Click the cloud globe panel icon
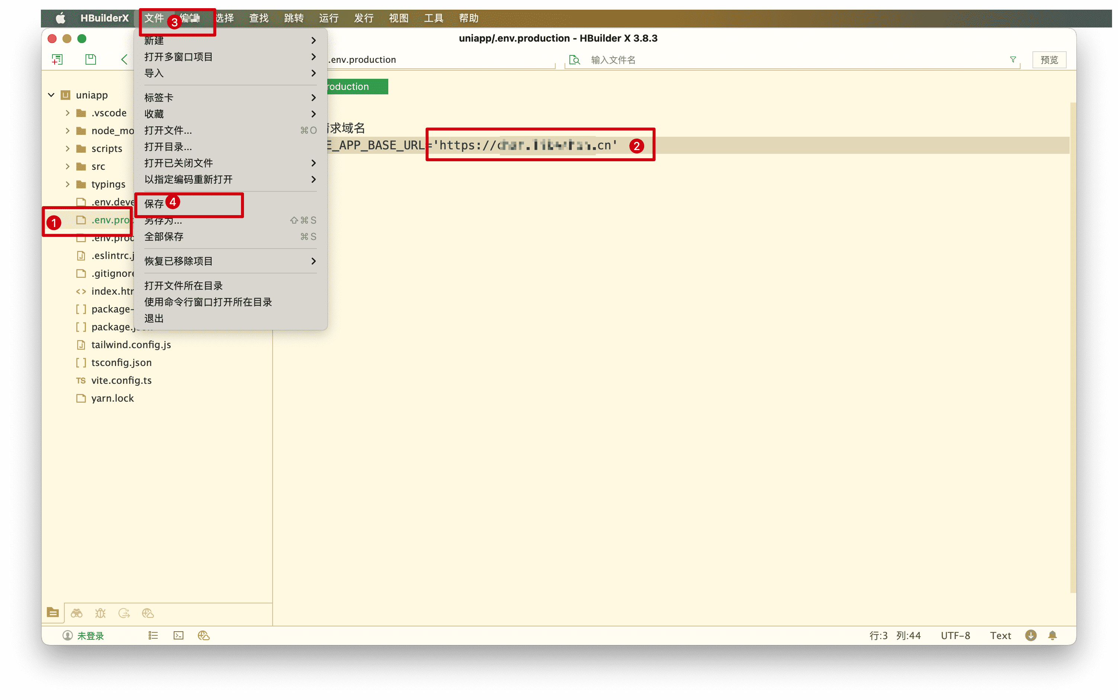This screenshot has width=1118, height=700. [148, 613]
